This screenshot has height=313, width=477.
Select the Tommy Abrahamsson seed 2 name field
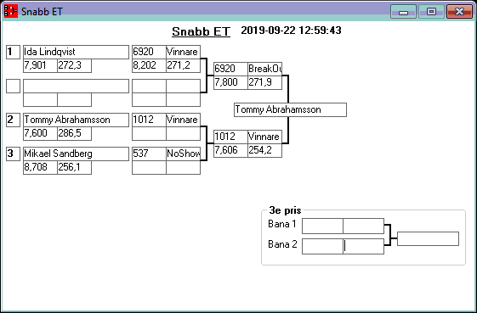coord(76,120)
